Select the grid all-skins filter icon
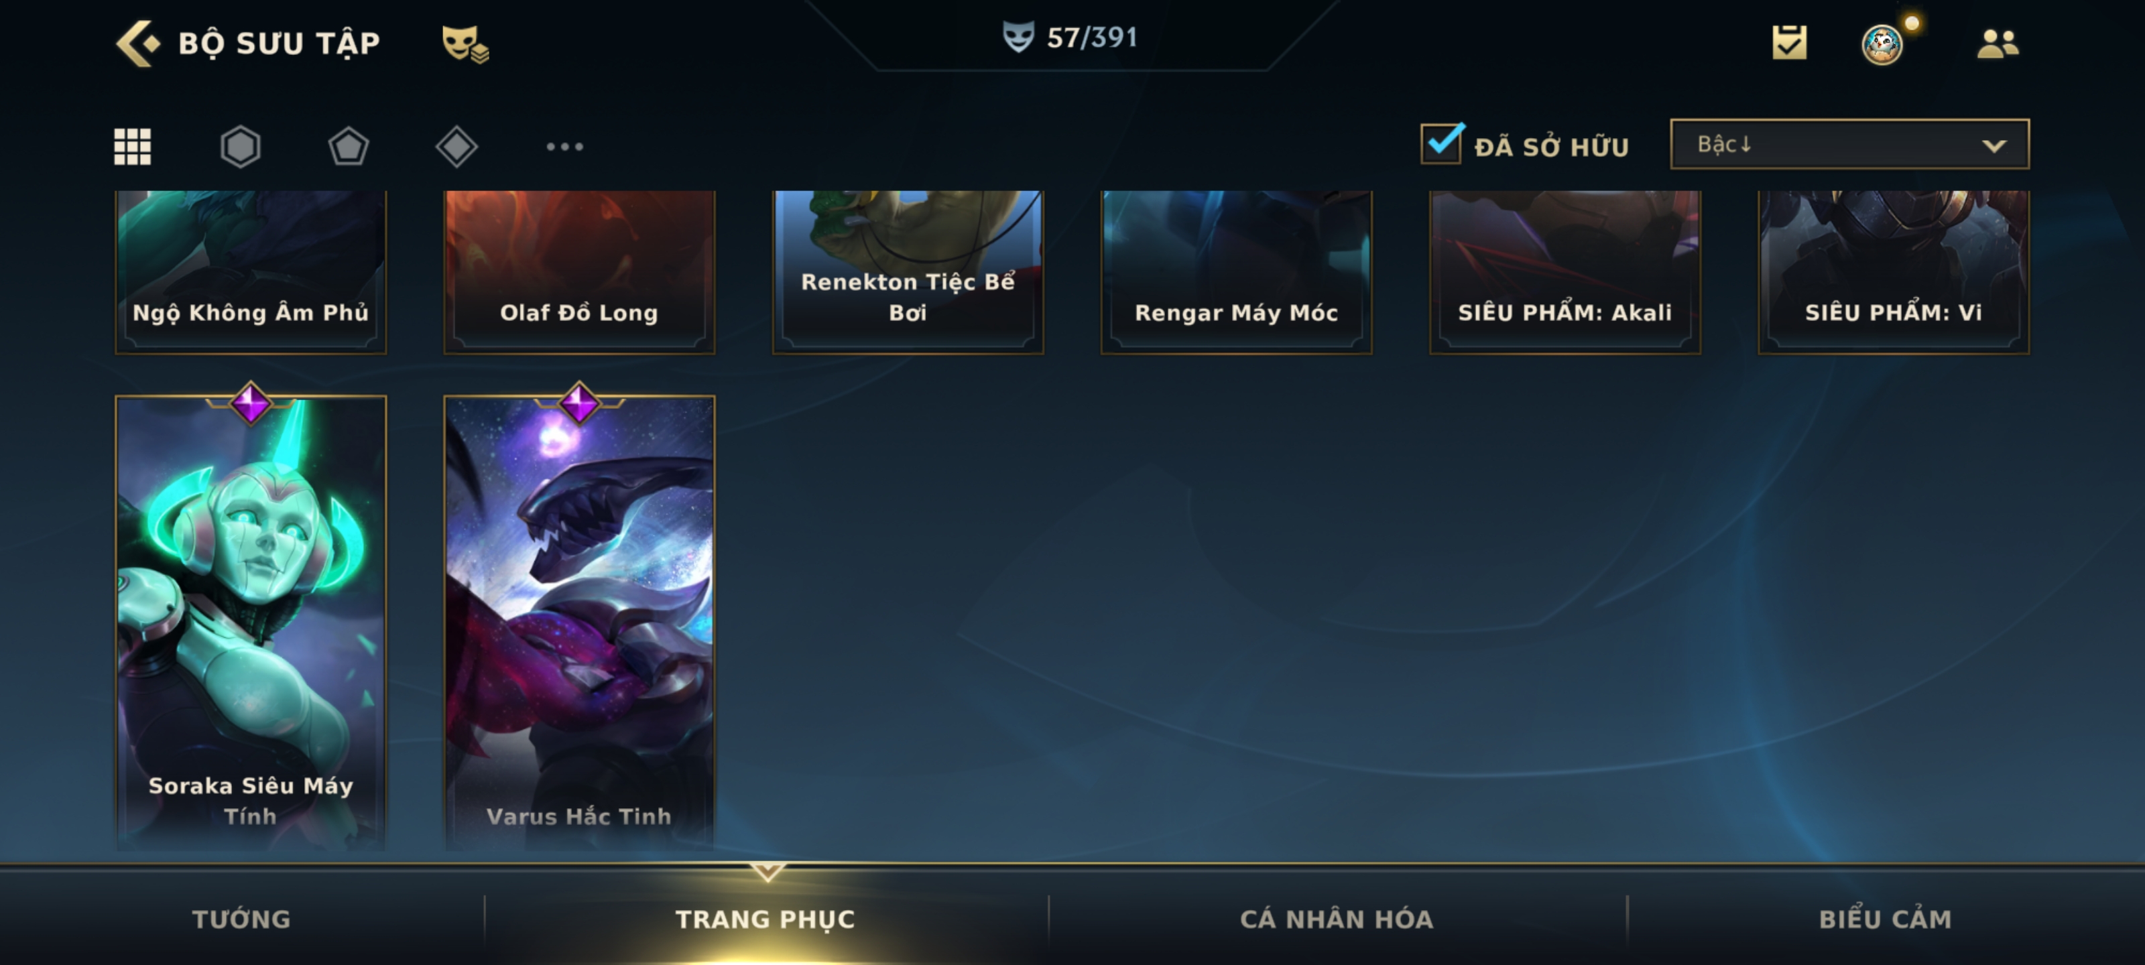 click(x=133, y=147)
